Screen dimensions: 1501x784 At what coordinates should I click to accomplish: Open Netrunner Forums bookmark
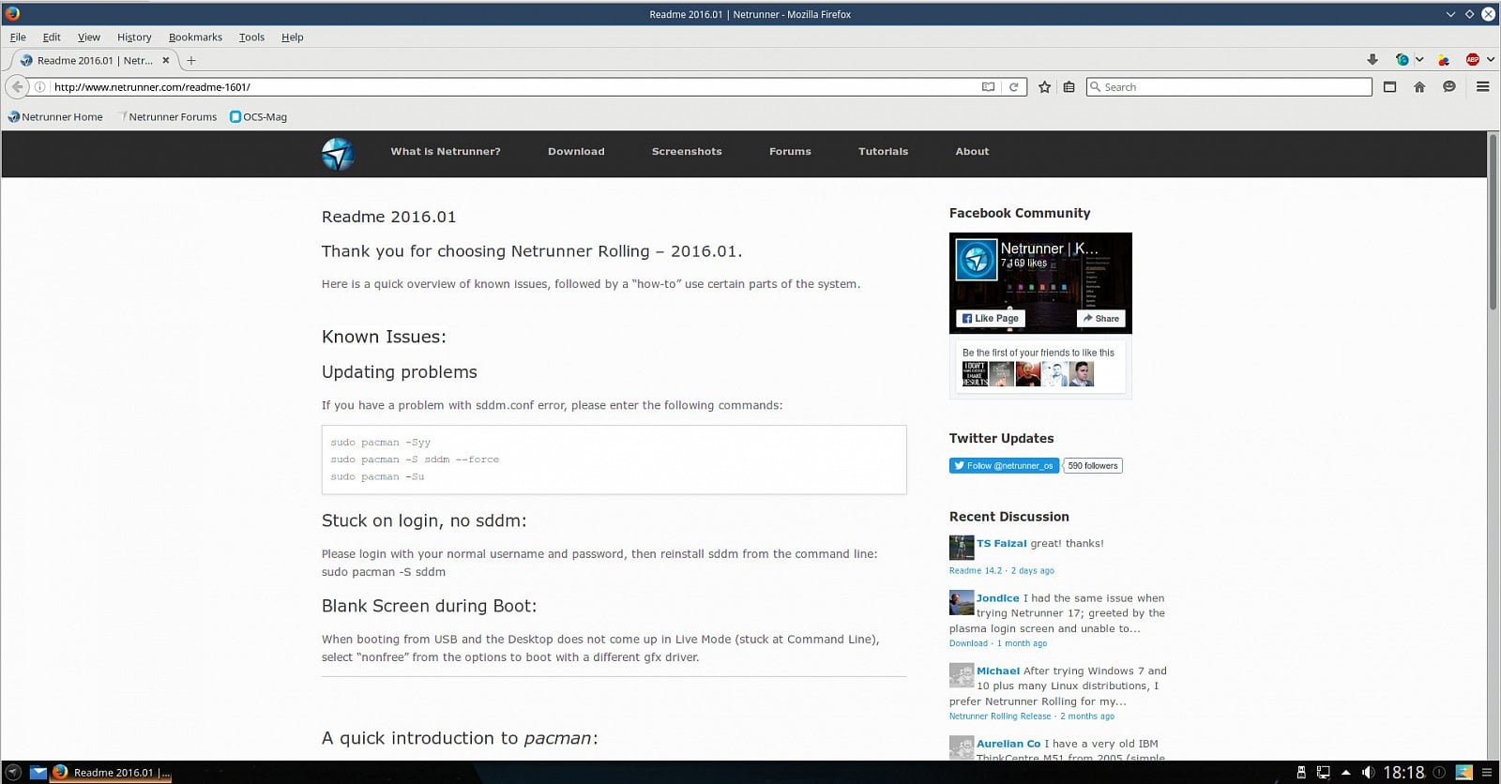coord(166,117)
